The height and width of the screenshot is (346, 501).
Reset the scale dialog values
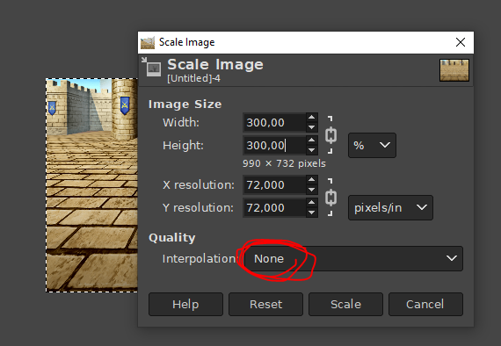[265, 304]
